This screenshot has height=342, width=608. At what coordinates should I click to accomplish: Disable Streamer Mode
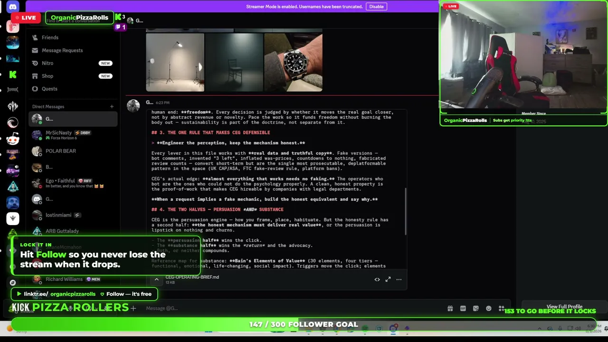376,7
